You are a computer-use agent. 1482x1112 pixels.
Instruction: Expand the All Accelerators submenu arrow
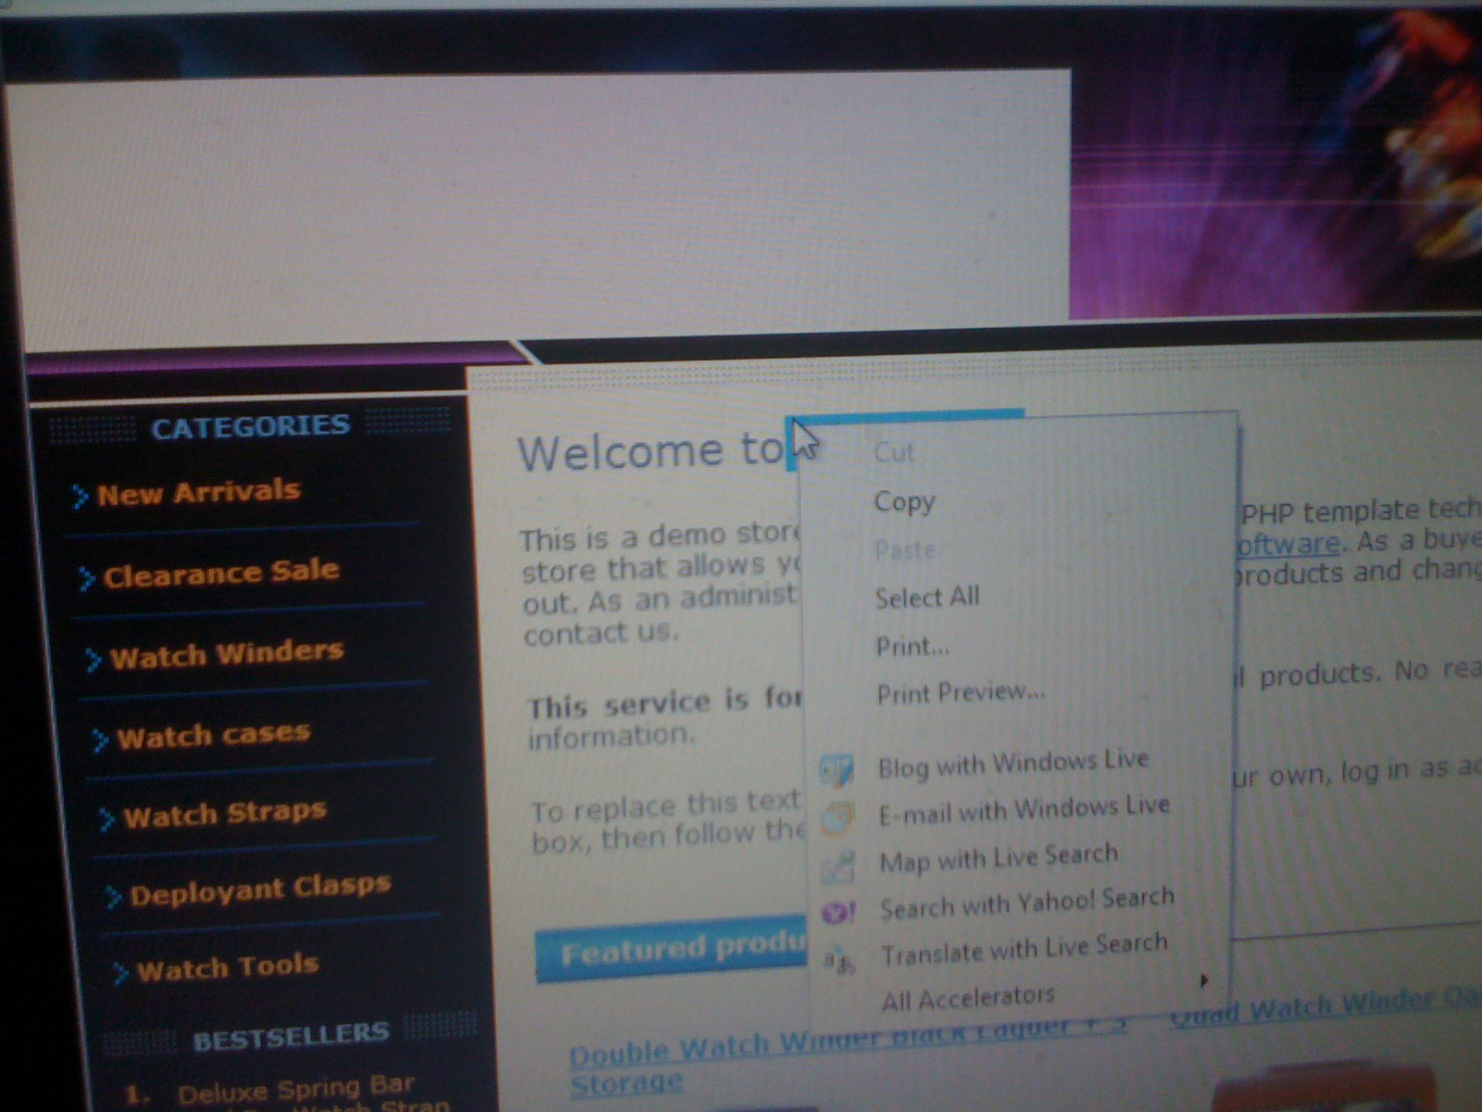click(x=1203, y=980)
